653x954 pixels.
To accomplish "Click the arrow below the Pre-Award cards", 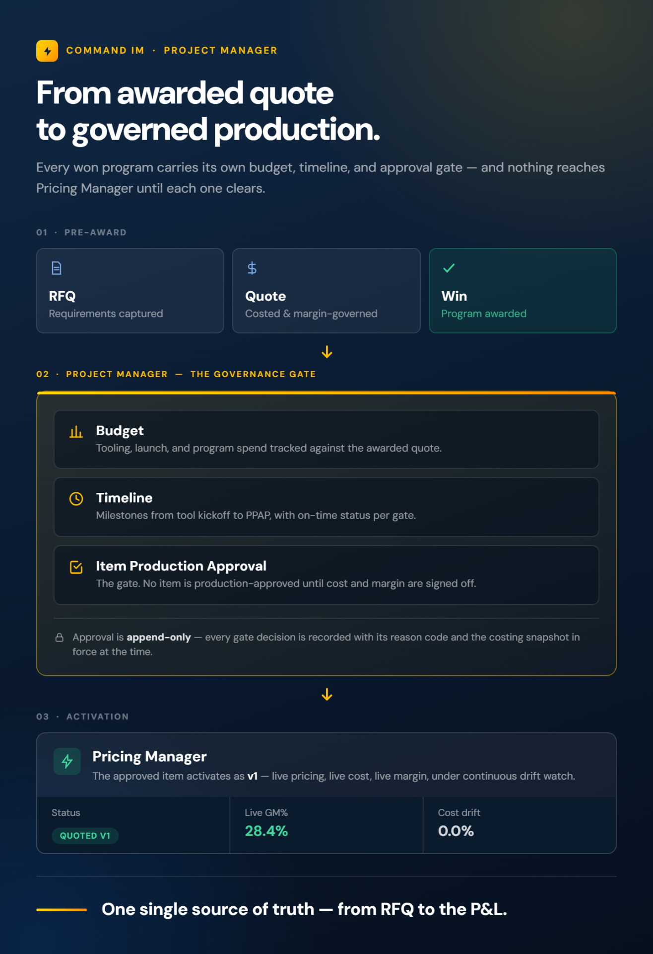I will point(326,352).
